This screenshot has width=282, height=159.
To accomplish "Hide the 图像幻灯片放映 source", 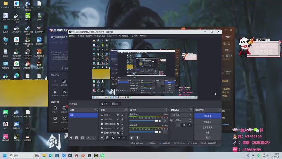I will [x=118, y=132].
